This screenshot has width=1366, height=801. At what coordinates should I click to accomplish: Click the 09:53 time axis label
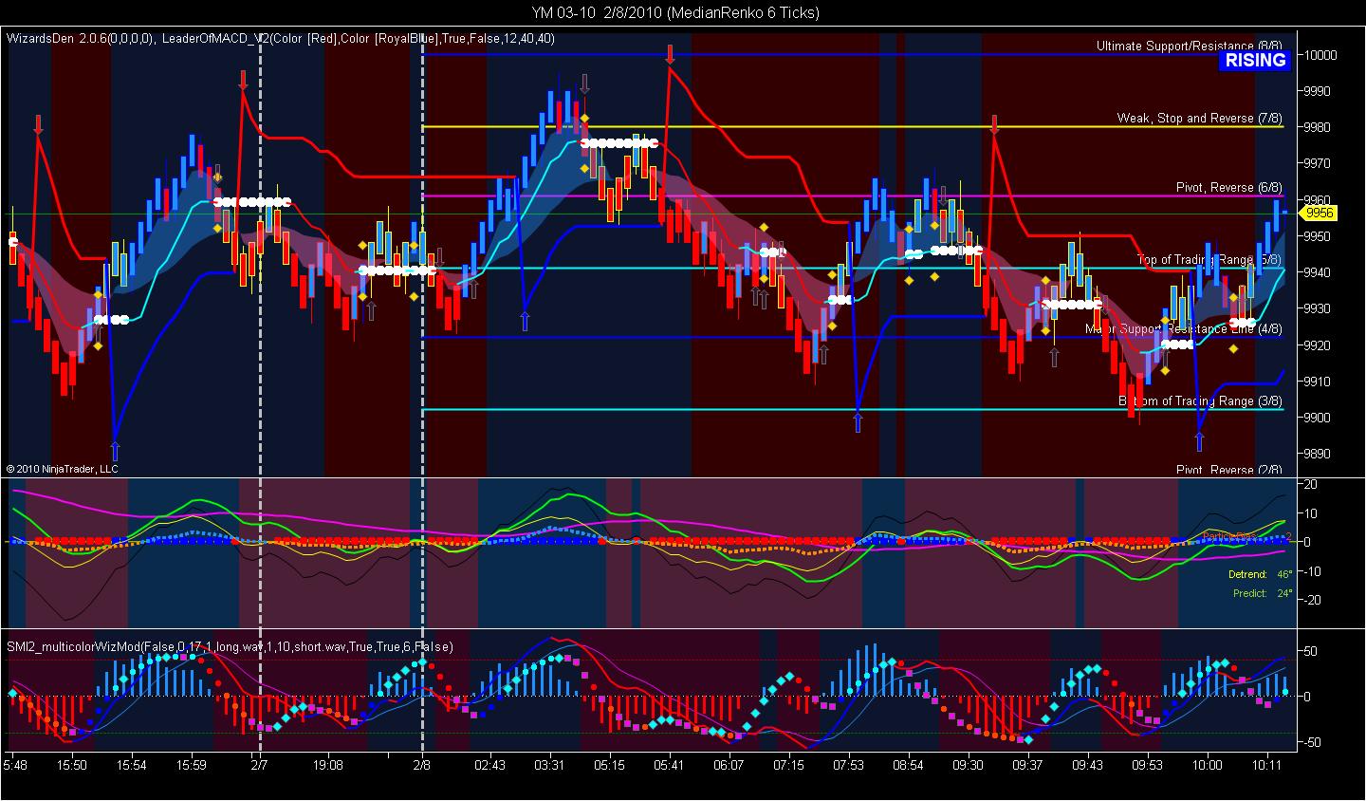click(1147, 764)
